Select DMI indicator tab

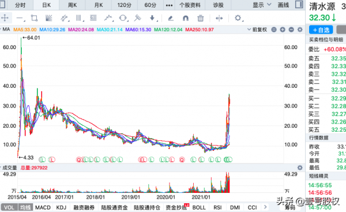235,207
